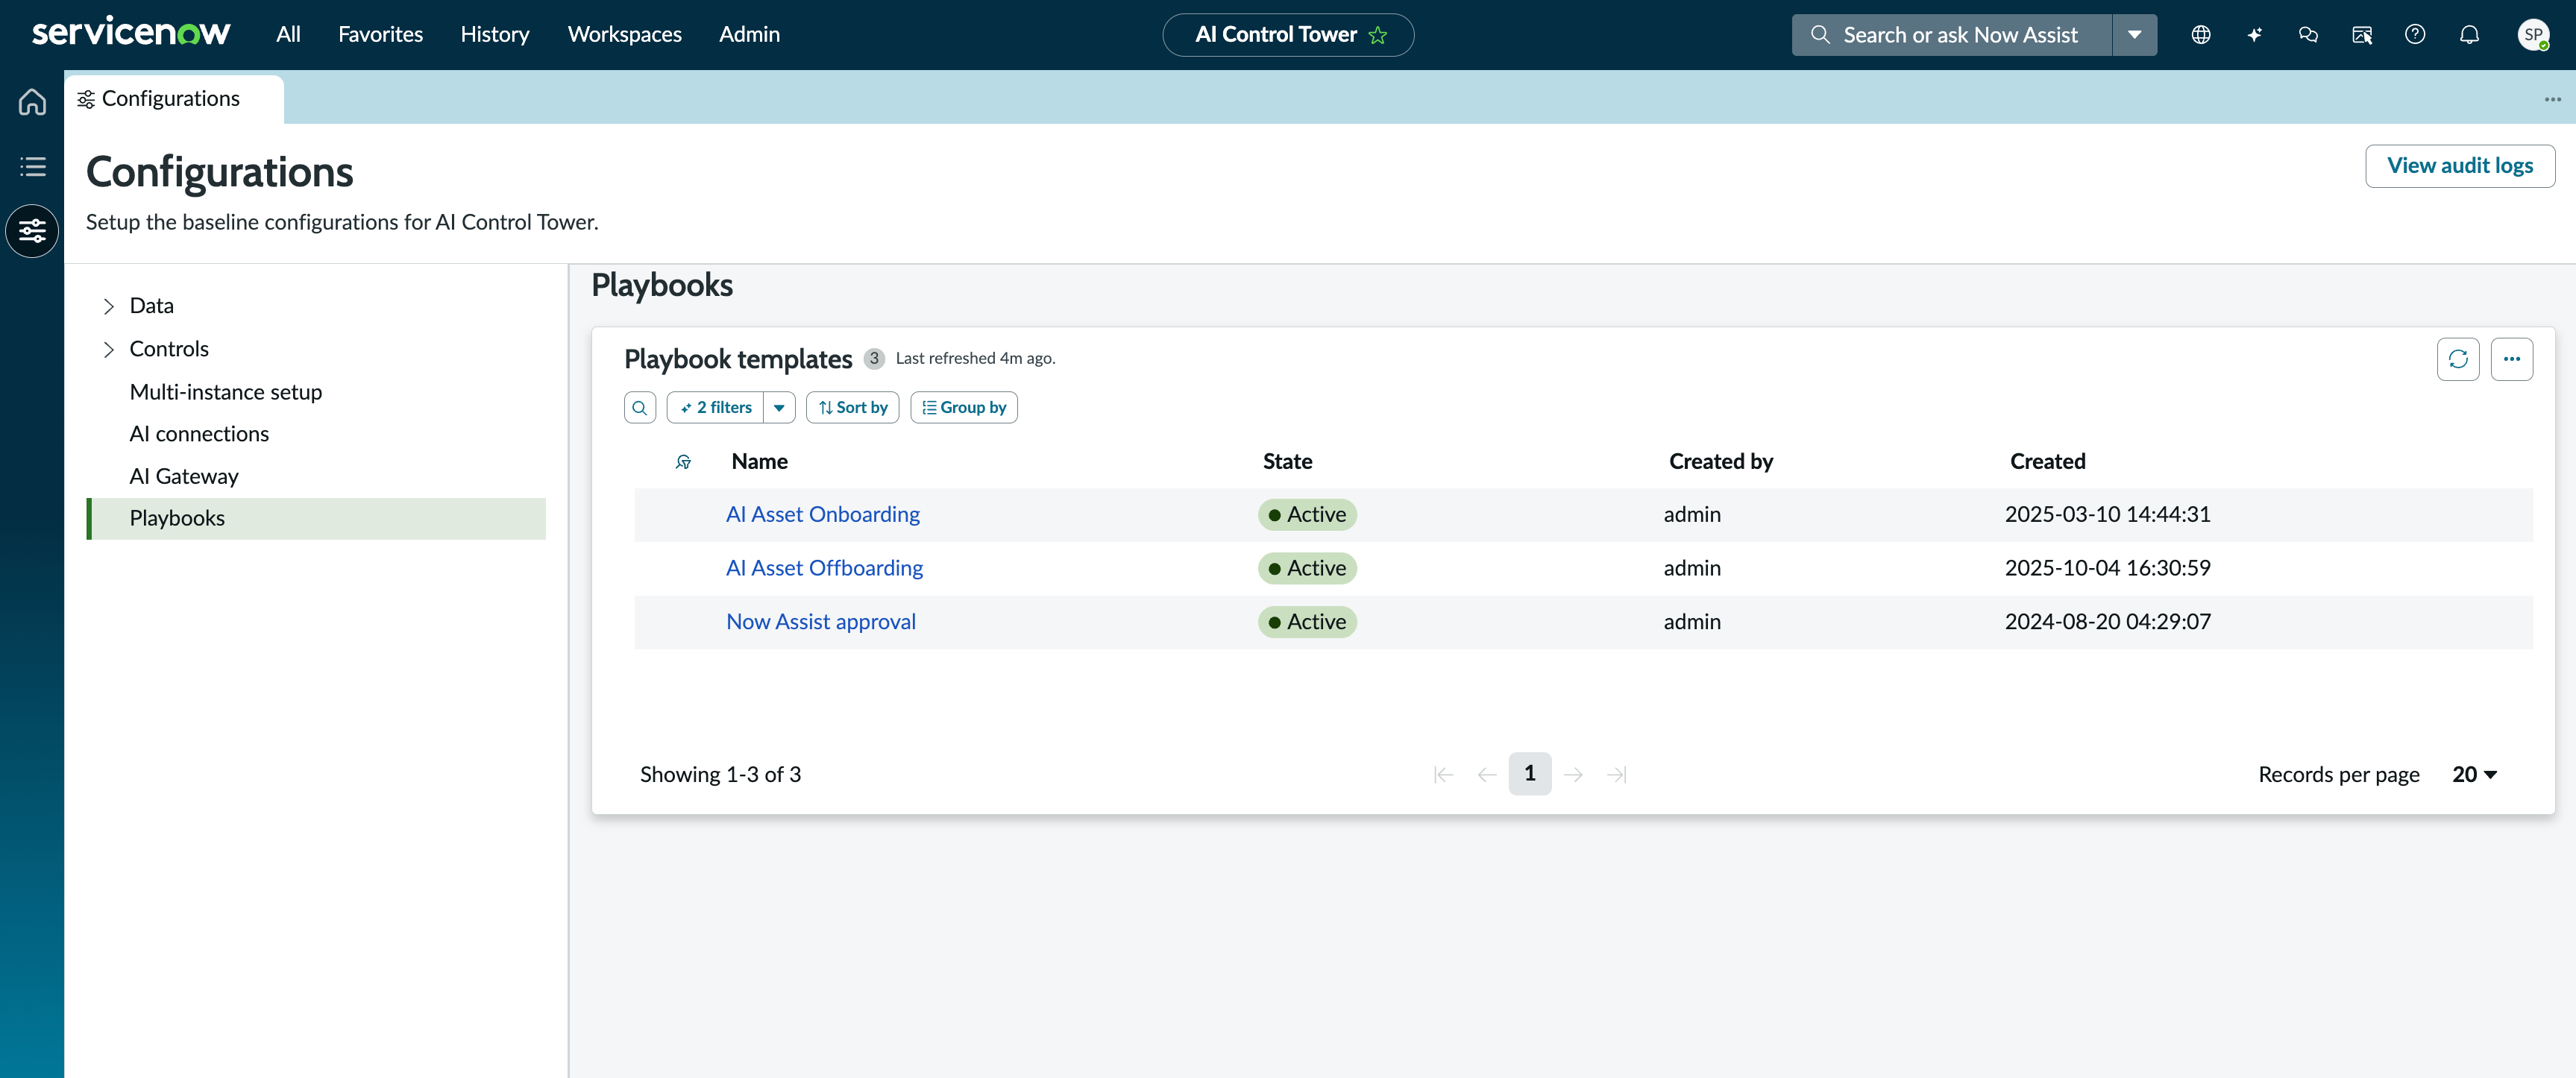Open the Now Assist approval playbook
The height and width of the screenshot is (1078, 2576).
tap(821, 622)
